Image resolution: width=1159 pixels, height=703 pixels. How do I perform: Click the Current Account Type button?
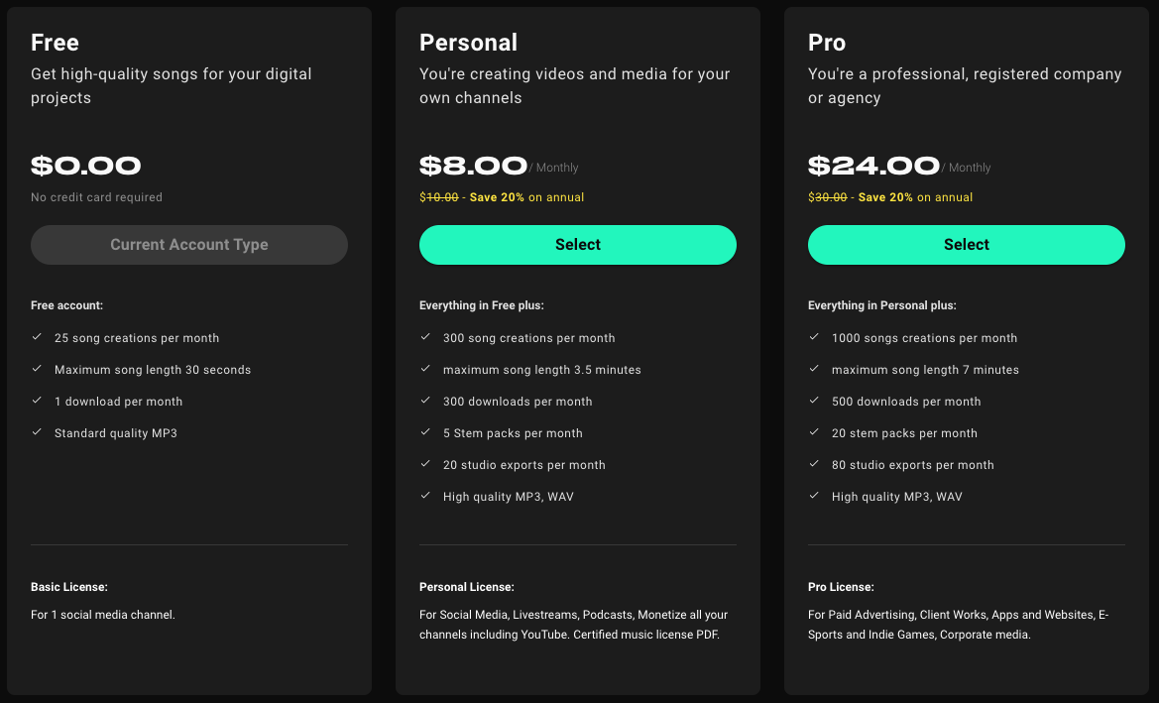click(188, 245)
